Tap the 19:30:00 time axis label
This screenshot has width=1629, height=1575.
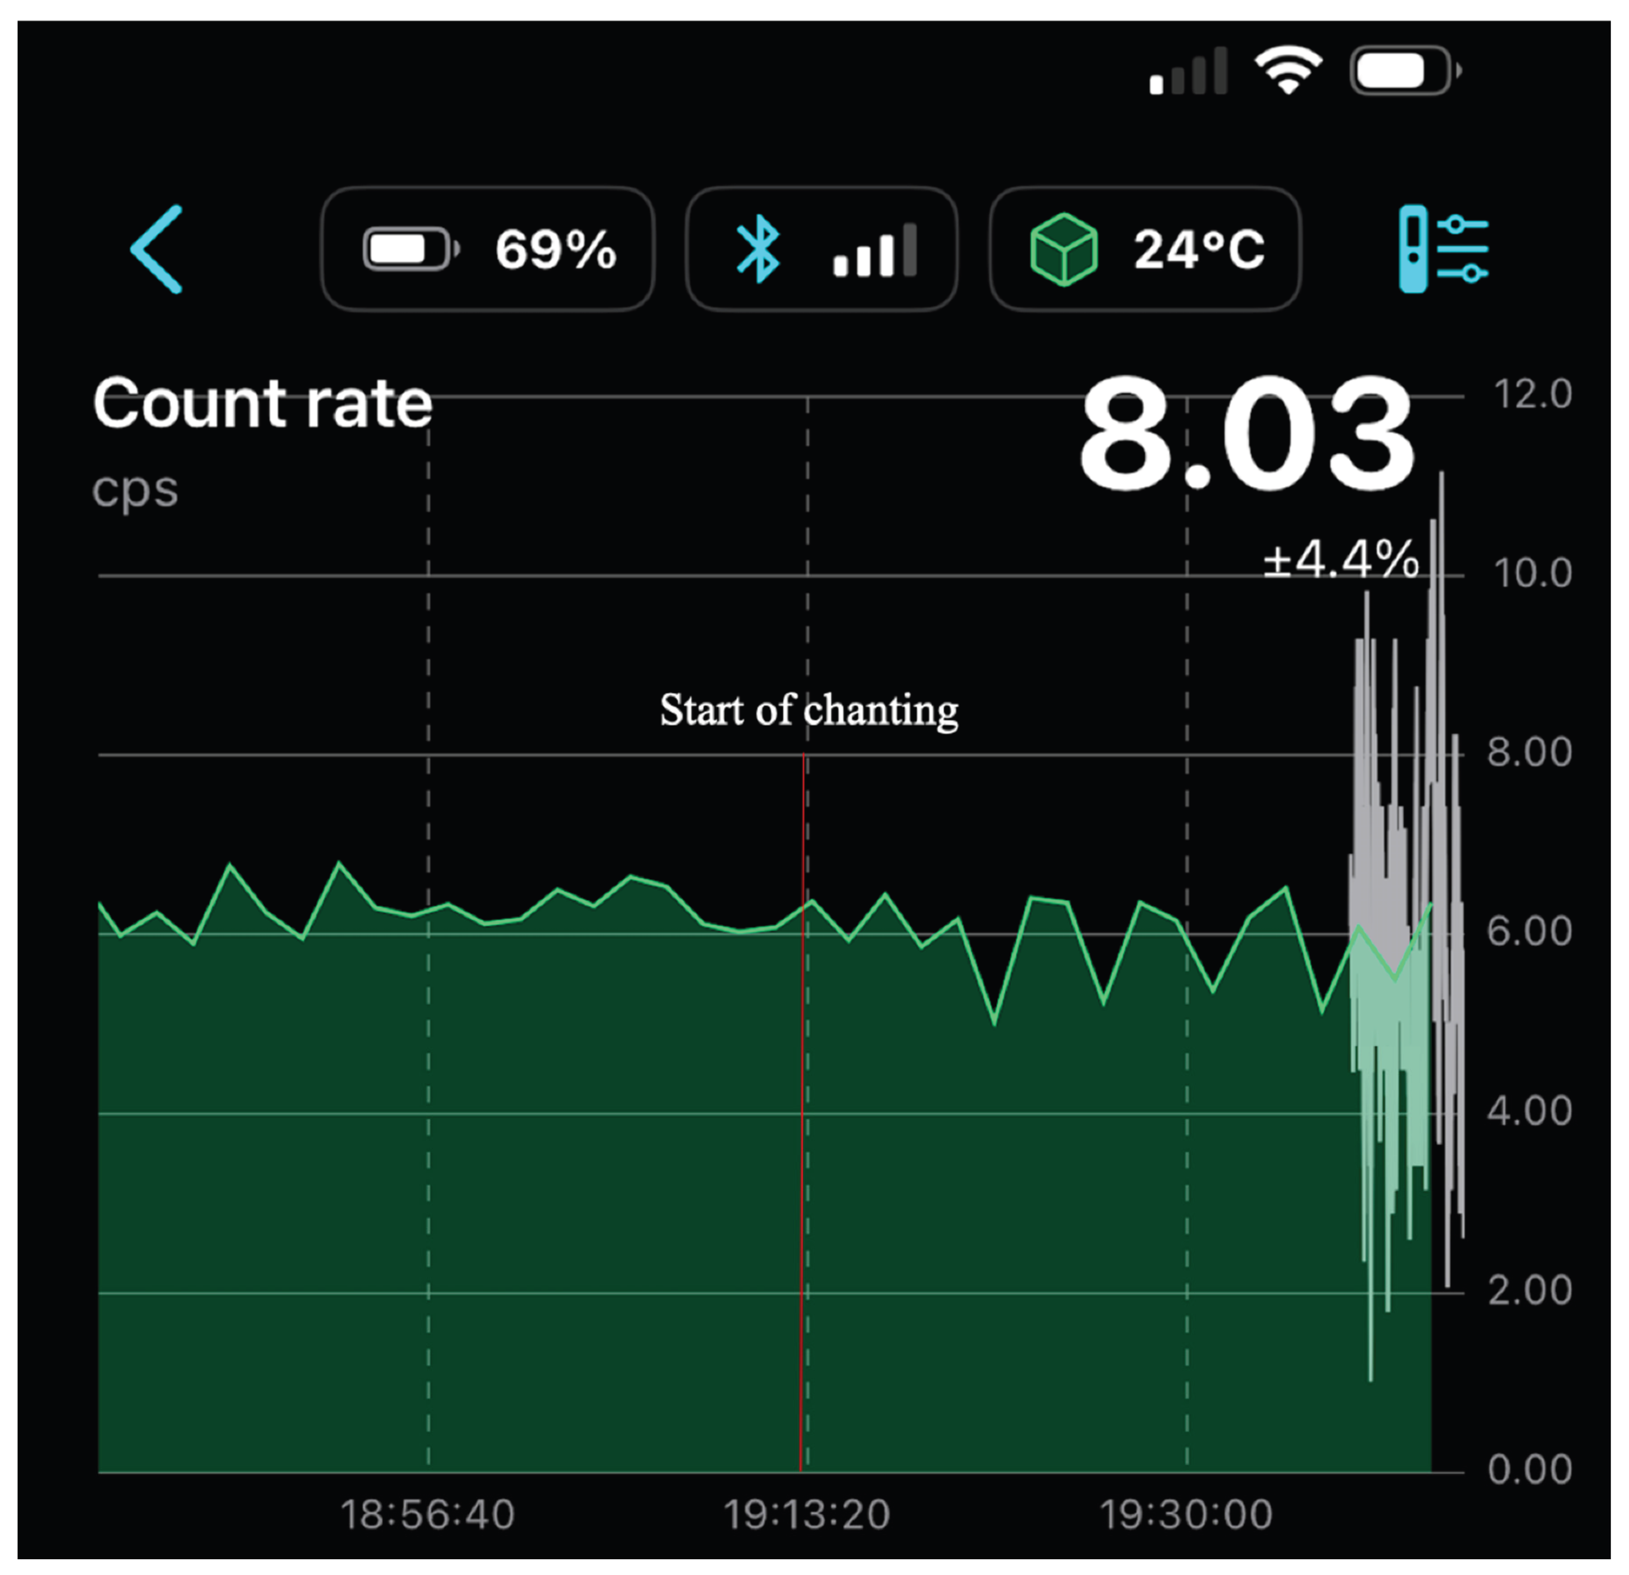point(1186,1514)
